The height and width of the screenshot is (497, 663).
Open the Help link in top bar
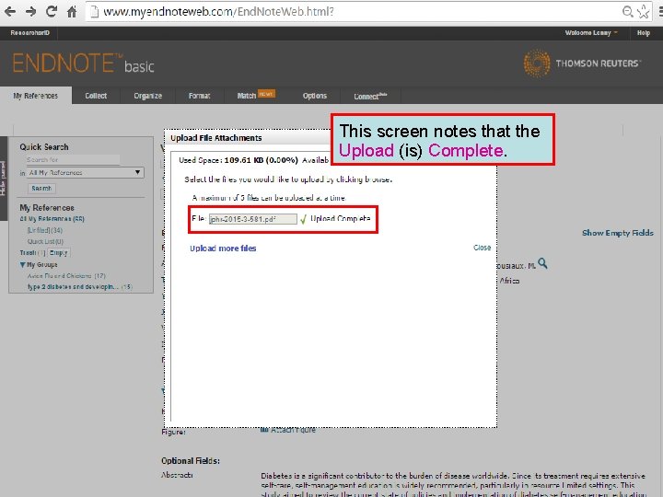(643, 33)
